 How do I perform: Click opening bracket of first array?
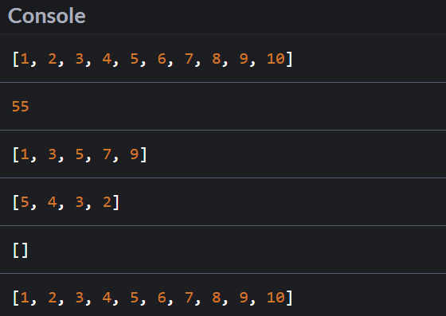(x=16, y=59)
